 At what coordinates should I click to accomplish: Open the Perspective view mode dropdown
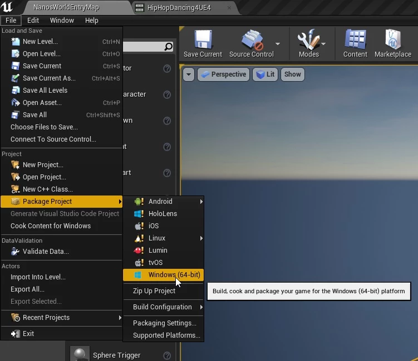click(223, 74)
